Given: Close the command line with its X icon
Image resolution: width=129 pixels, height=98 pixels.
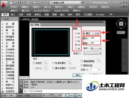Looking at the screenshot, I should click(x=21, y=84).
